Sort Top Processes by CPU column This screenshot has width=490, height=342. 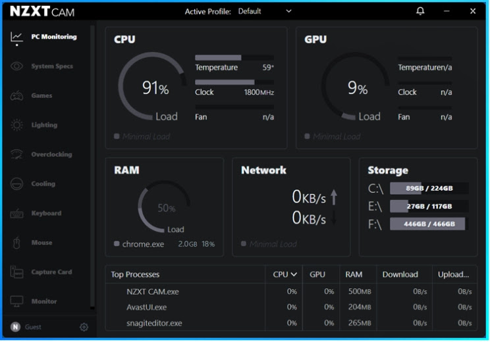[284, 274]
